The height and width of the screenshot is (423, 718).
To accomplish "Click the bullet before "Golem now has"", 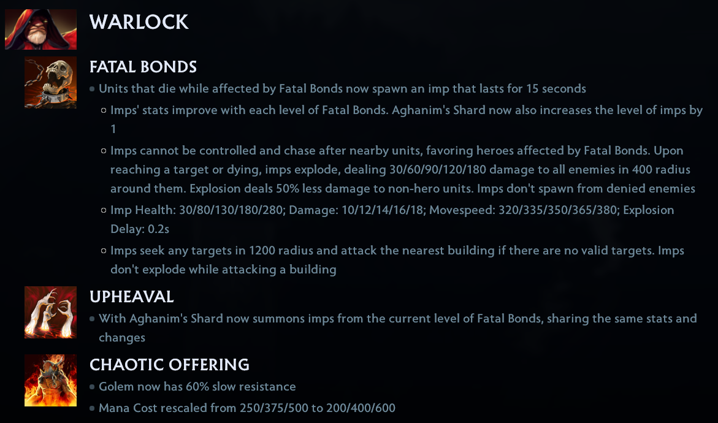I will point(92,387).
